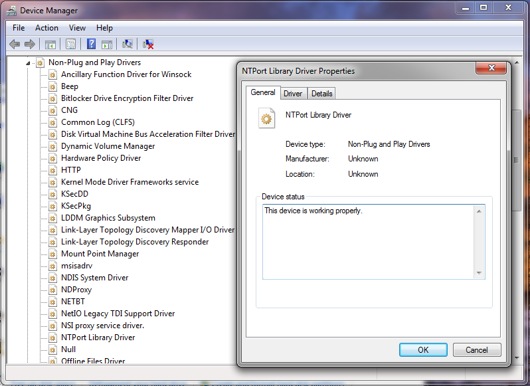Viewport: 530px width, 386px height.
Task: Select Kernel Mode Driver Frameworks service
Action: click(x=130, y=182)
